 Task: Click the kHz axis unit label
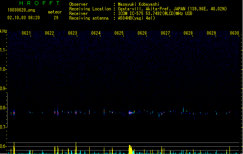(3, 31)
